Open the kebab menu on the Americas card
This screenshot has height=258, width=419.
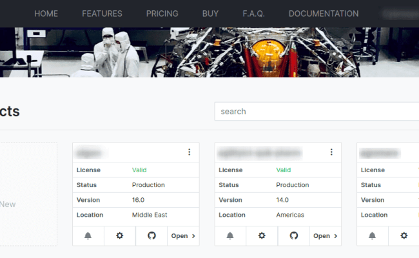331,152
